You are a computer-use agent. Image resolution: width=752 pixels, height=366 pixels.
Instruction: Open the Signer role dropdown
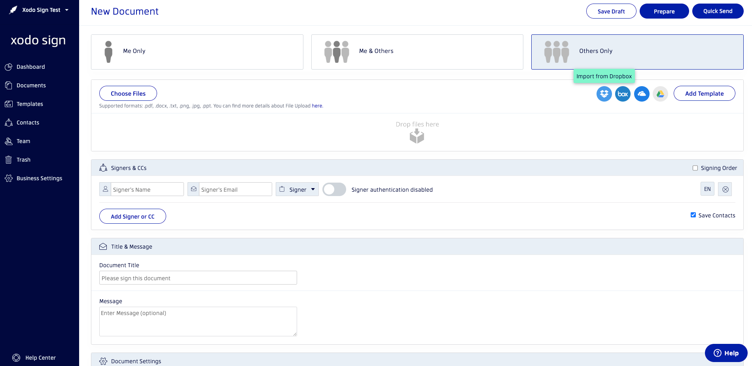(297, 189)
